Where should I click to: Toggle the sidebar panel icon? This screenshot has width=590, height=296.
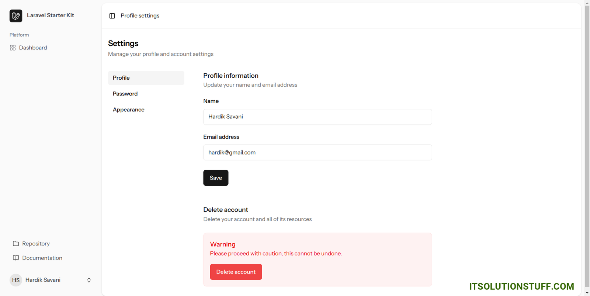(x=112, y=16)
